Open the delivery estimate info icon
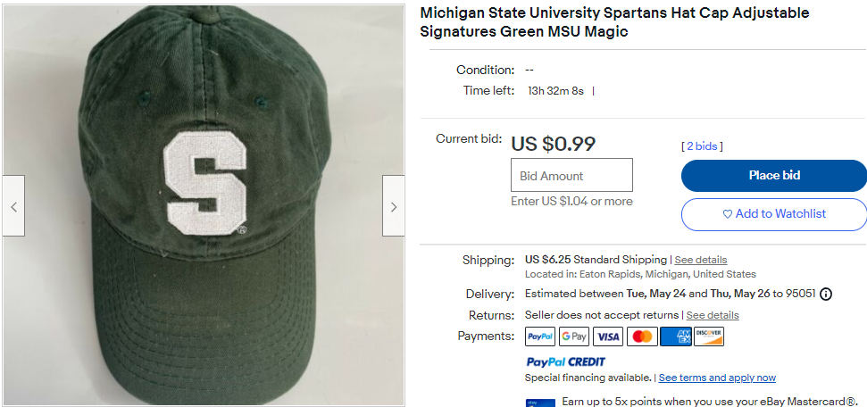Viewport: 867px width, 407px height. (826, 295)
